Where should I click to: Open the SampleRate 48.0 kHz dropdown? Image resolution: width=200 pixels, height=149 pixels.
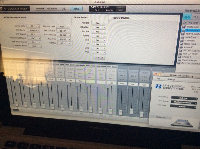point(184,98)
